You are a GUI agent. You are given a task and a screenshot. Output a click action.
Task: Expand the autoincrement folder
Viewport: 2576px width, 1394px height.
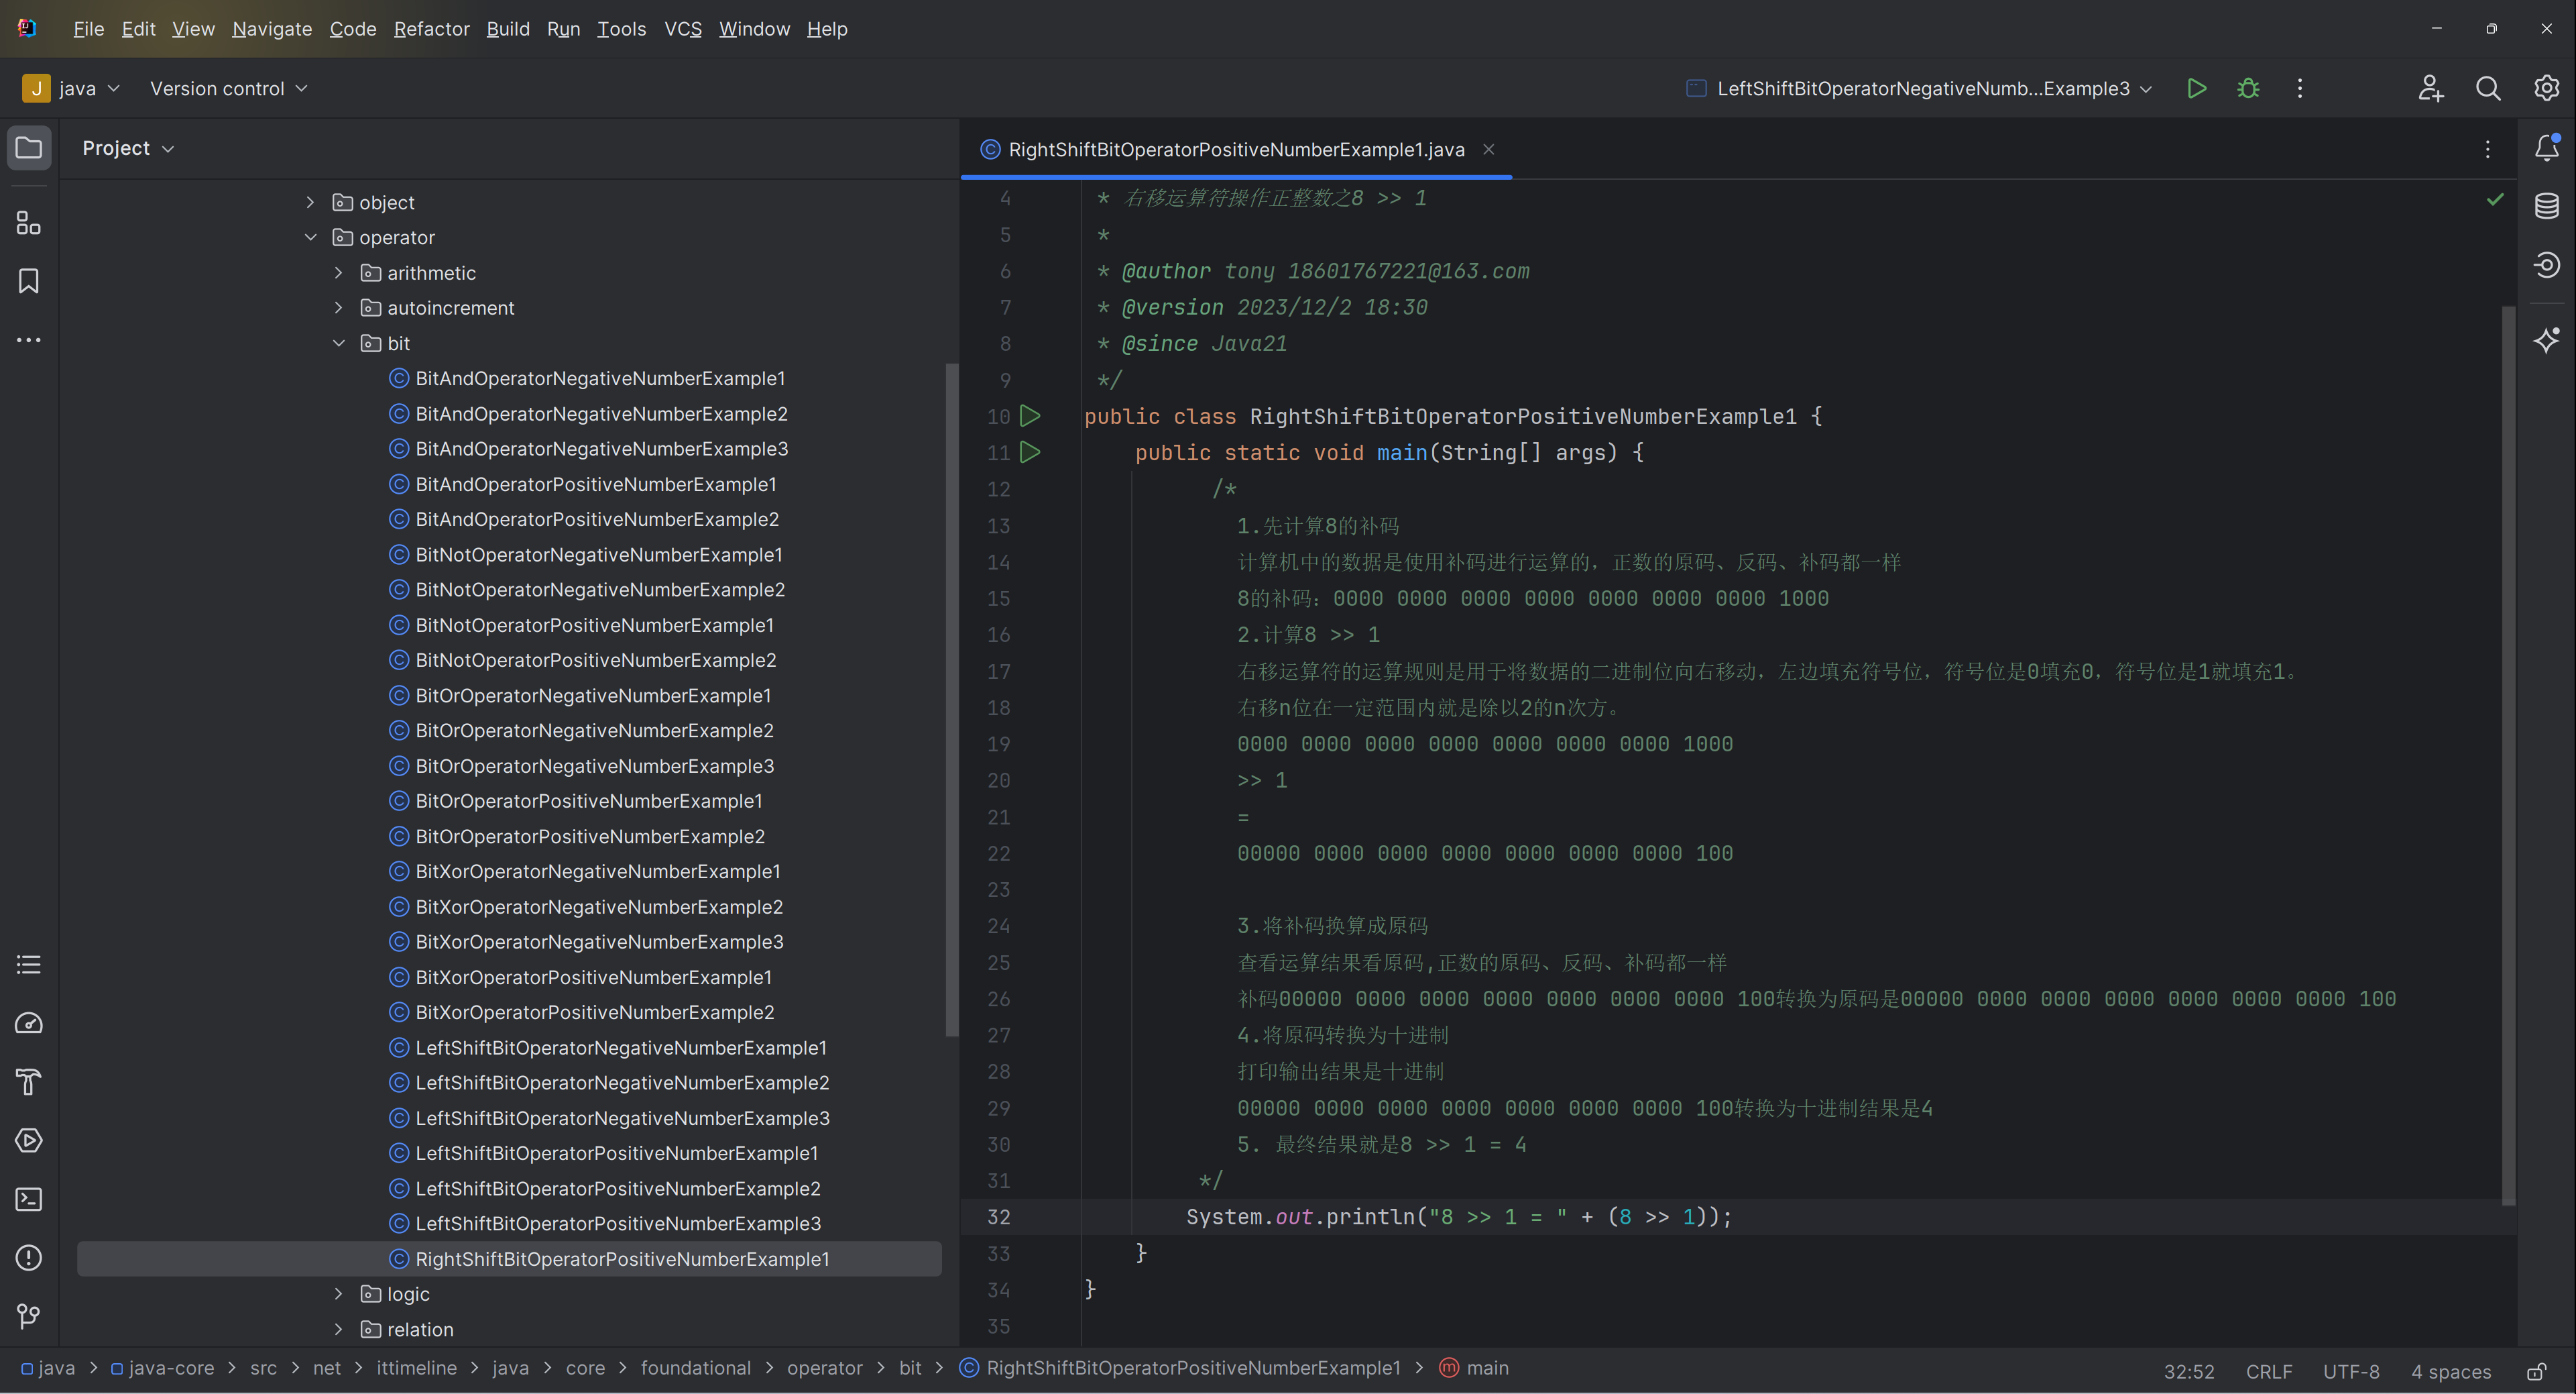point(338,307)
